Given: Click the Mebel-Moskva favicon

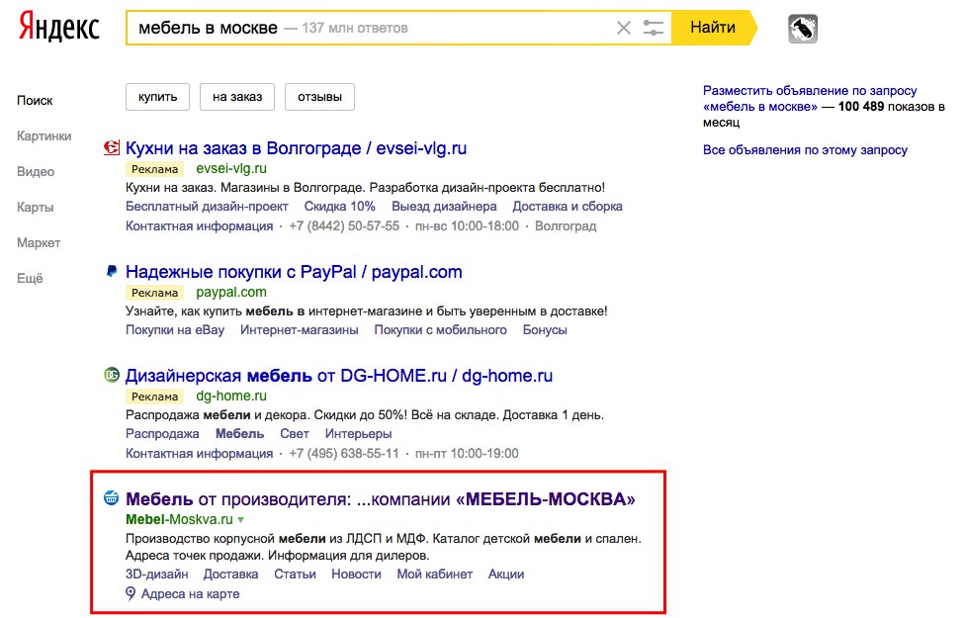Looking at the screenshot, I should 111,497.
